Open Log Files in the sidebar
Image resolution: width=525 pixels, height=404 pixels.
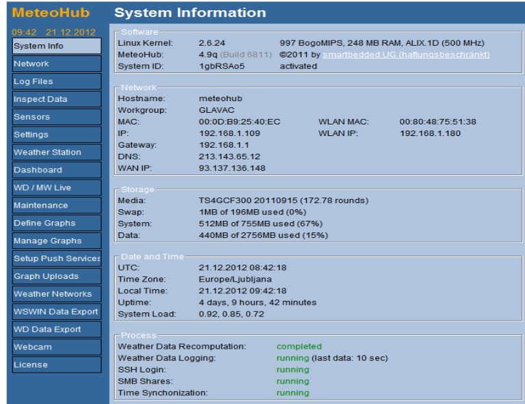[x=56, y=81]
